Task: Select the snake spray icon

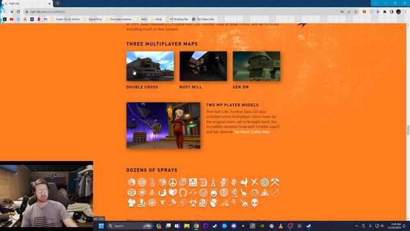Action: pos(142,203)
